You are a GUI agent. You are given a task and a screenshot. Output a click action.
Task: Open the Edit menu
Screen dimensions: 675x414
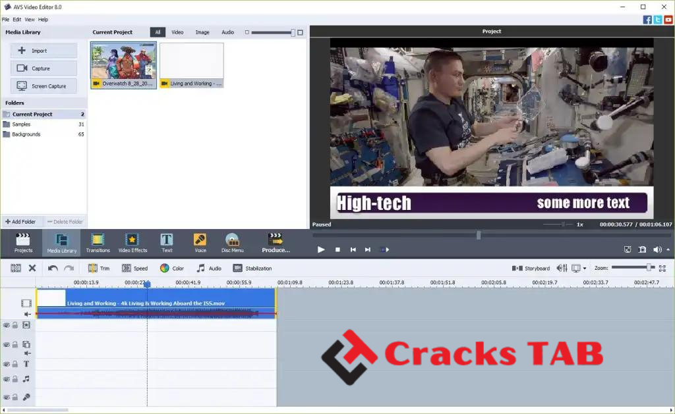tap(16, 19)
